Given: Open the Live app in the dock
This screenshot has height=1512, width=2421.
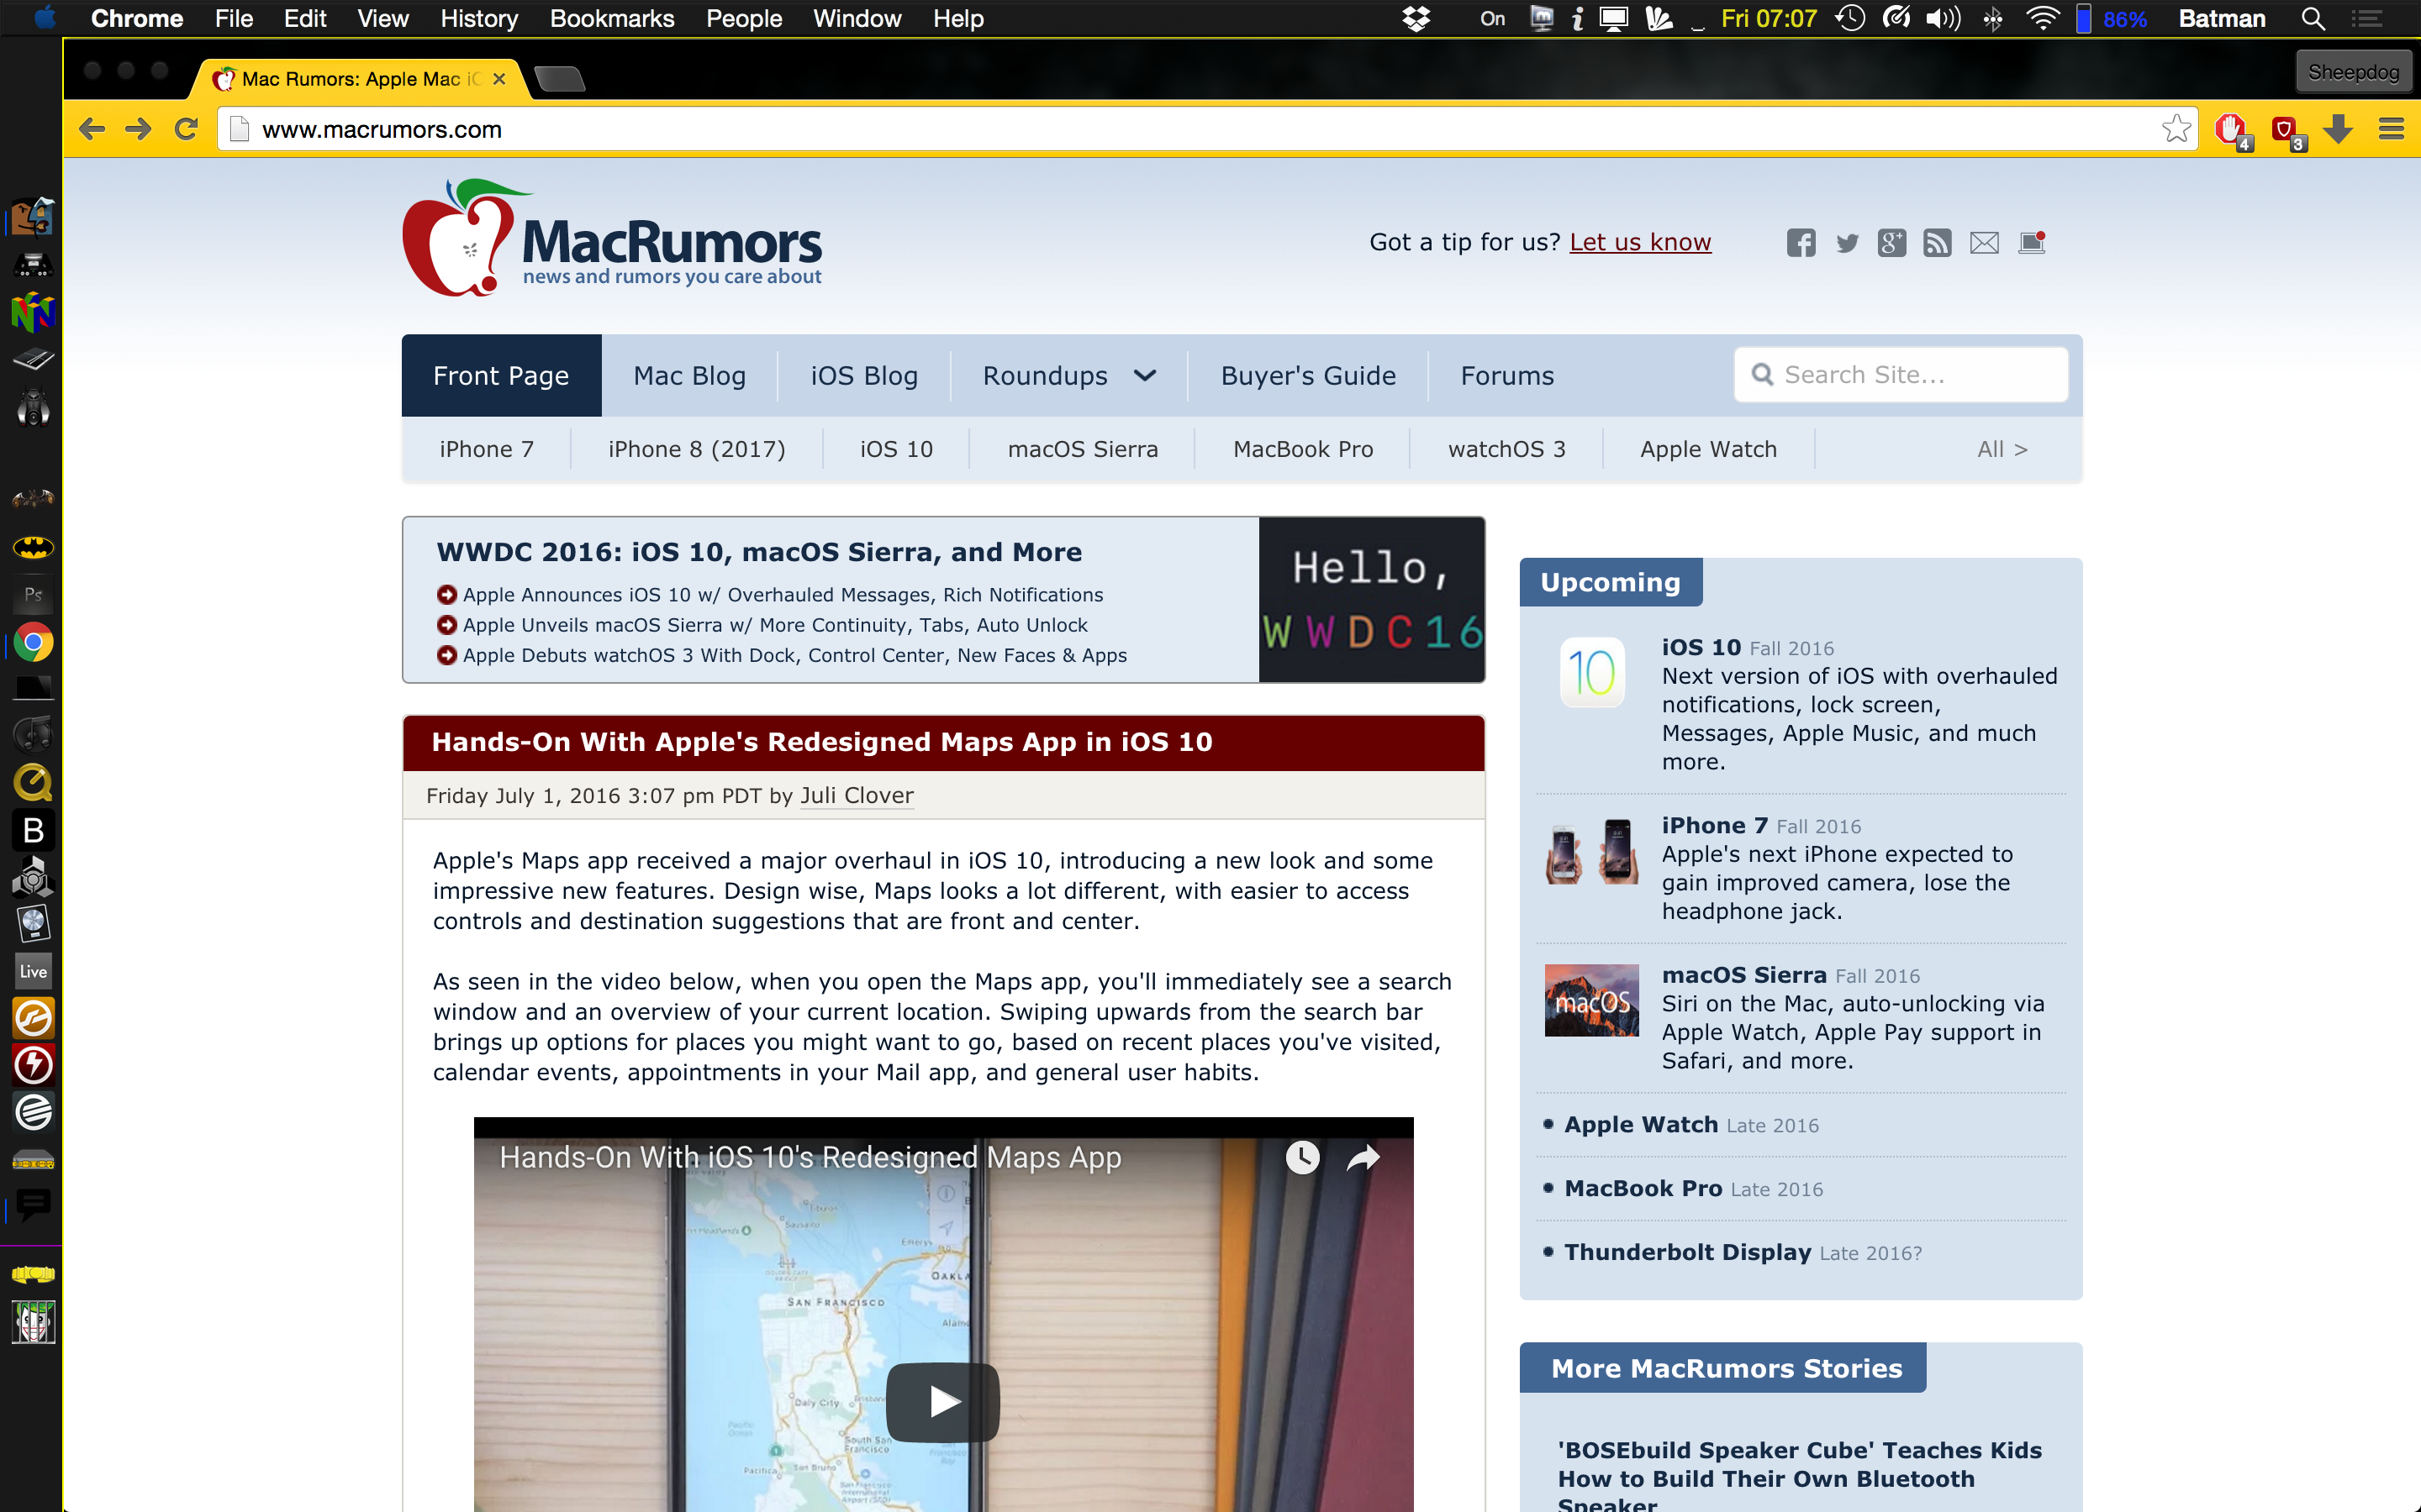Looking at the screenshot, I should 33,971.
